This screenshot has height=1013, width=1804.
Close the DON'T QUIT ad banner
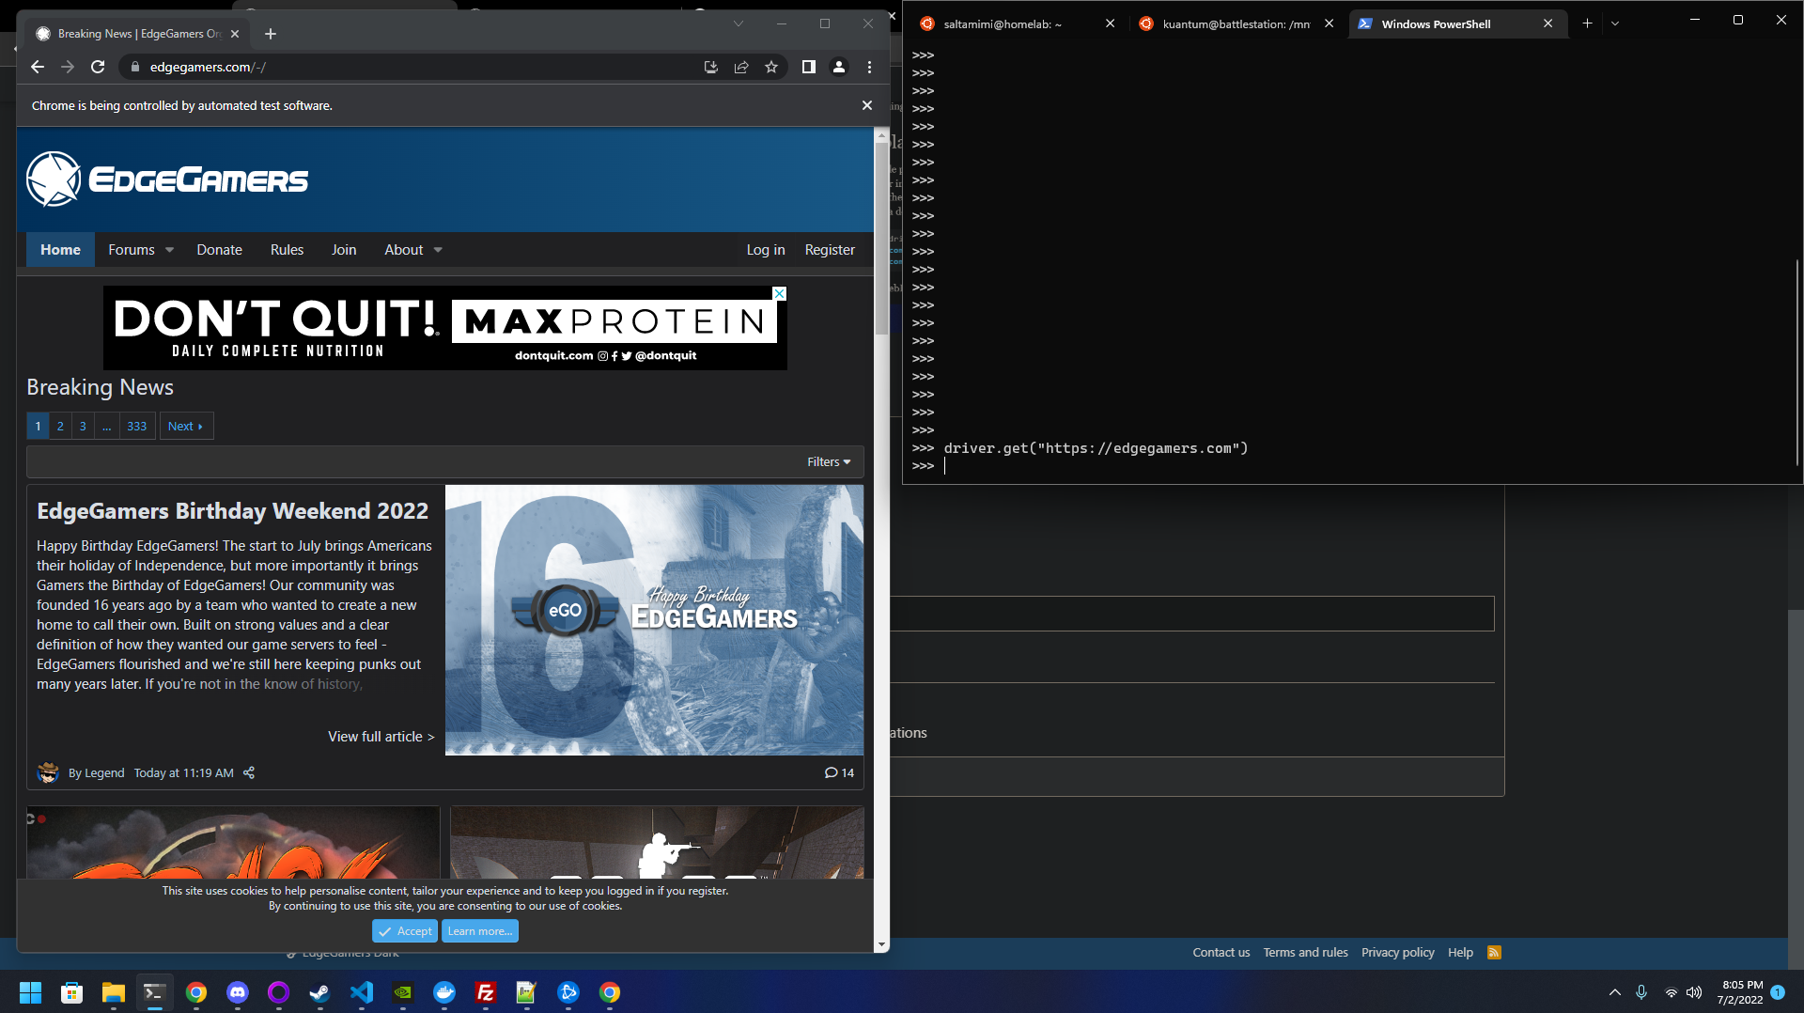[779, 293]
